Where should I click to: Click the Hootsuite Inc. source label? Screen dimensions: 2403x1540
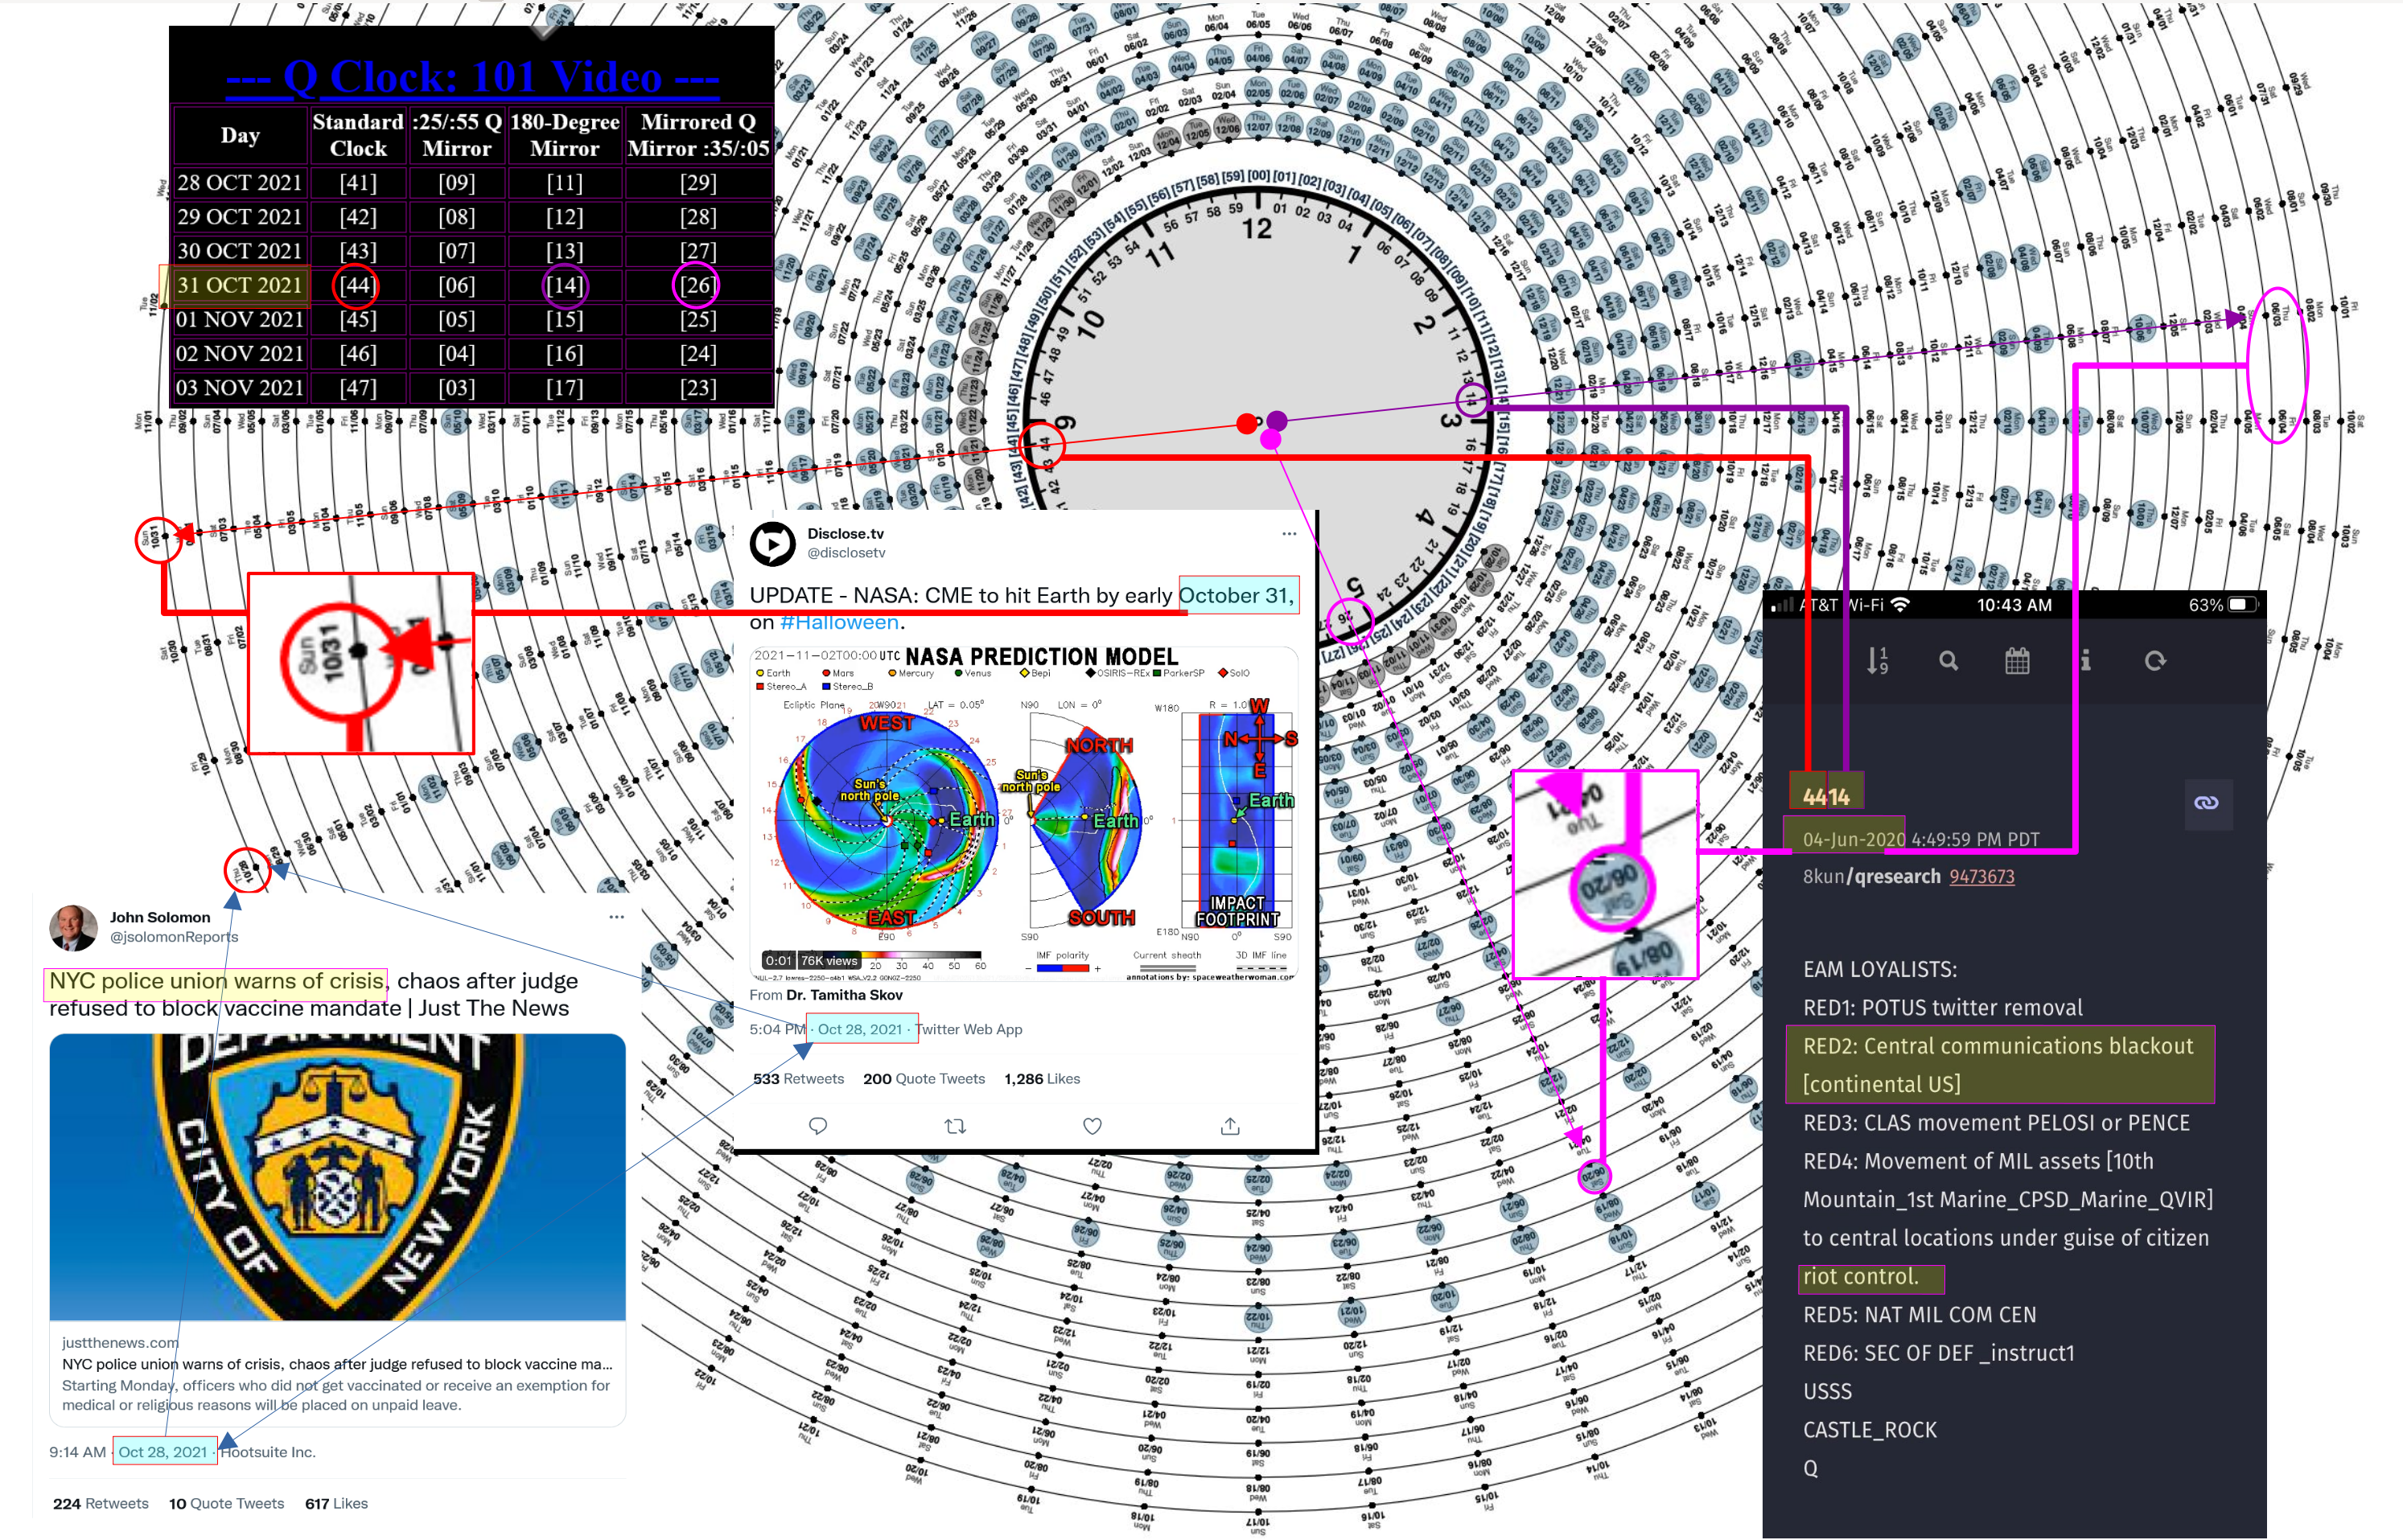268,1453
